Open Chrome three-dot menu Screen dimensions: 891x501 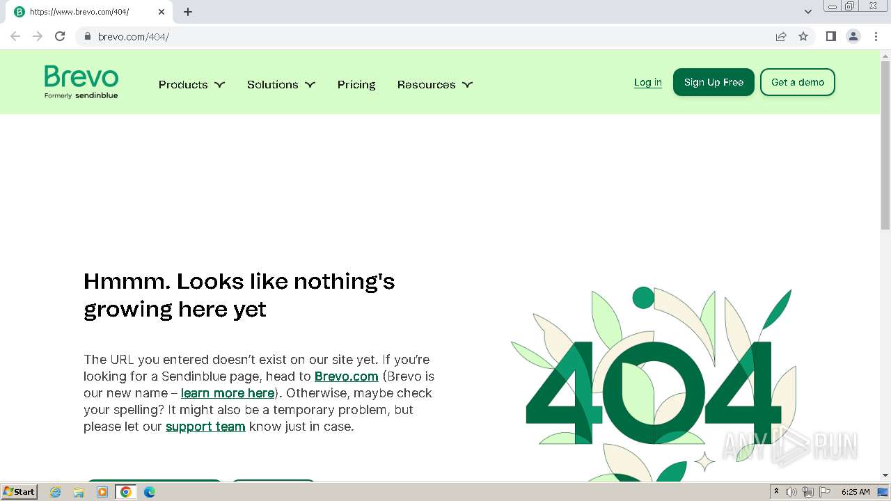(x=876, y=36)
